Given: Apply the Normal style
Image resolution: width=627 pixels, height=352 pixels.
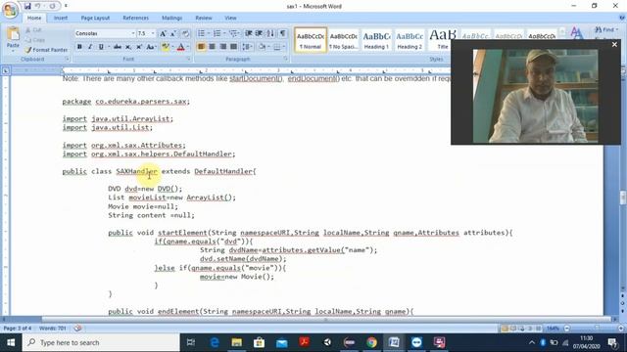Looking at the screenshot, I should tap(311, 39).
